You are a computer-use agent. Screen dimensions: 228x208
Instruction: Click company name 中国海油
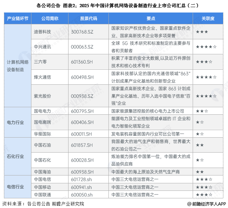tap(42, 172)
